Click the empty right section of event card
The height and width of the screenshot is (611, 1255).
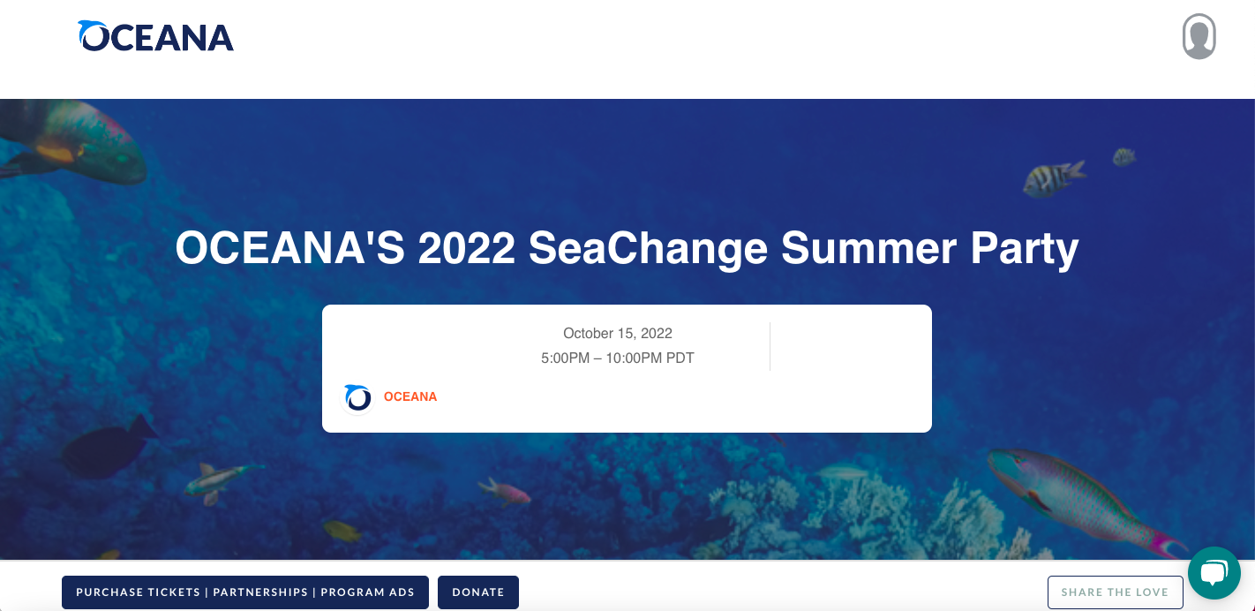coord(850,367)
